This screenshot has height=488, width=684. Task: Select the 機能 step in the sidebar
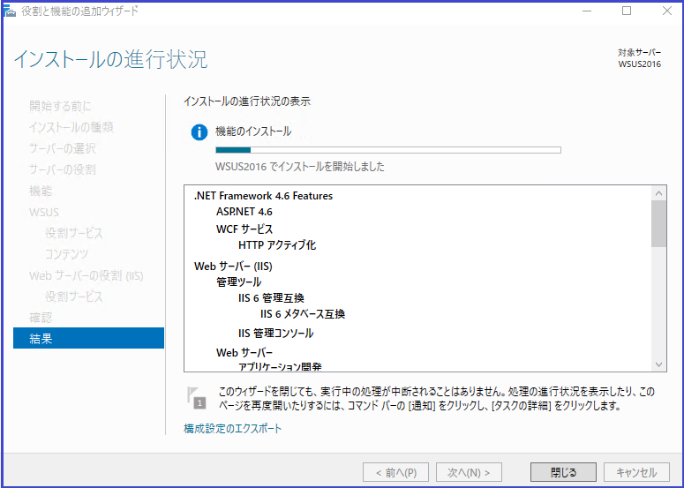pos(41,191)
